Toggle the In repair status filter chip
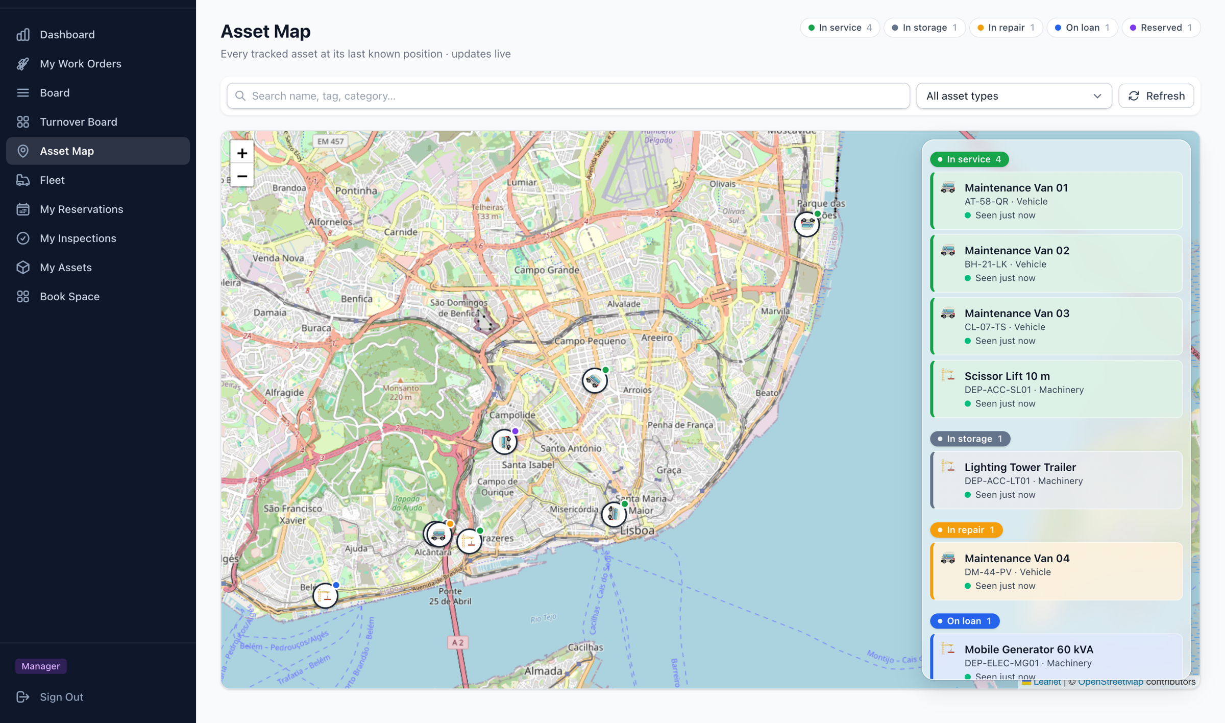 click(1006, 28)
